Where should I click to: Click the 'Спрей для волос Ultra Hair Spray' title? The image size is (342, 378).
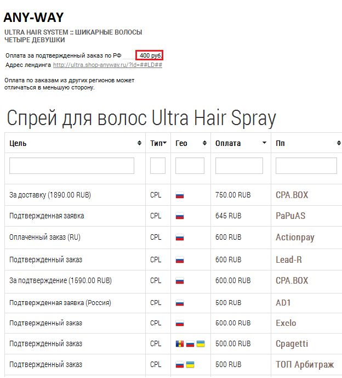(x=141, y=118)
